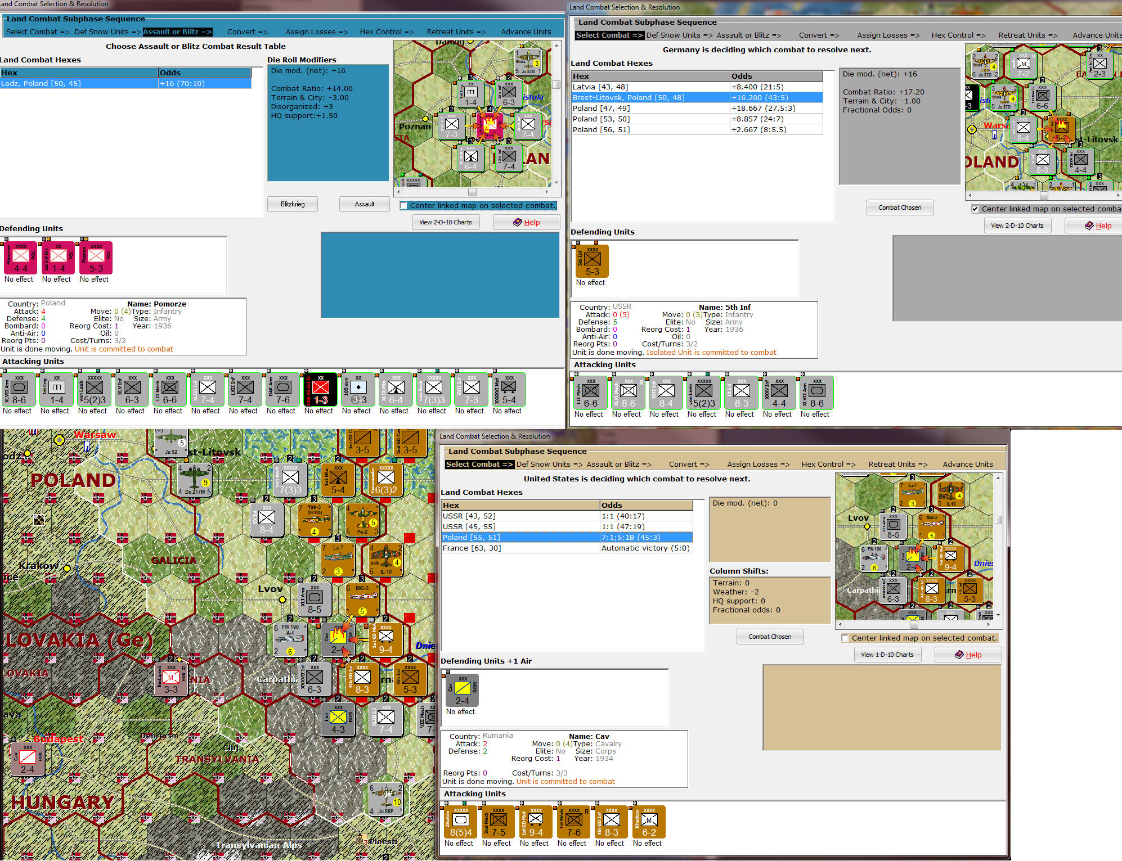Screen dimensions: 1122x861
Task: Click the Assault or Blitz phase step
Action: (177, 31)
